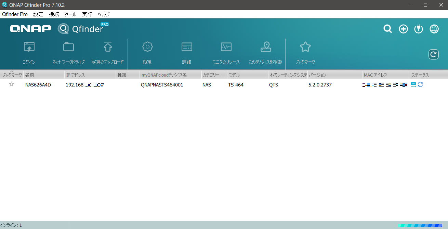Select the NAS626A4D device name
Image resolution: width=448 pixels, height=229 pixels.
click(x=38, y=85)
